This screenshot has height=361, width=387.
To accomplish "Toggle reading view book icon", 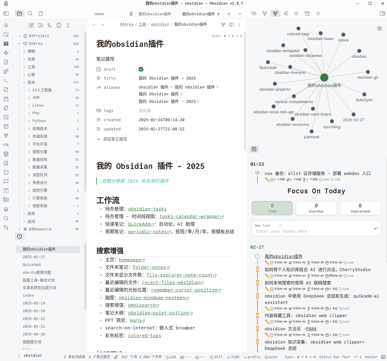I will 231,25.
